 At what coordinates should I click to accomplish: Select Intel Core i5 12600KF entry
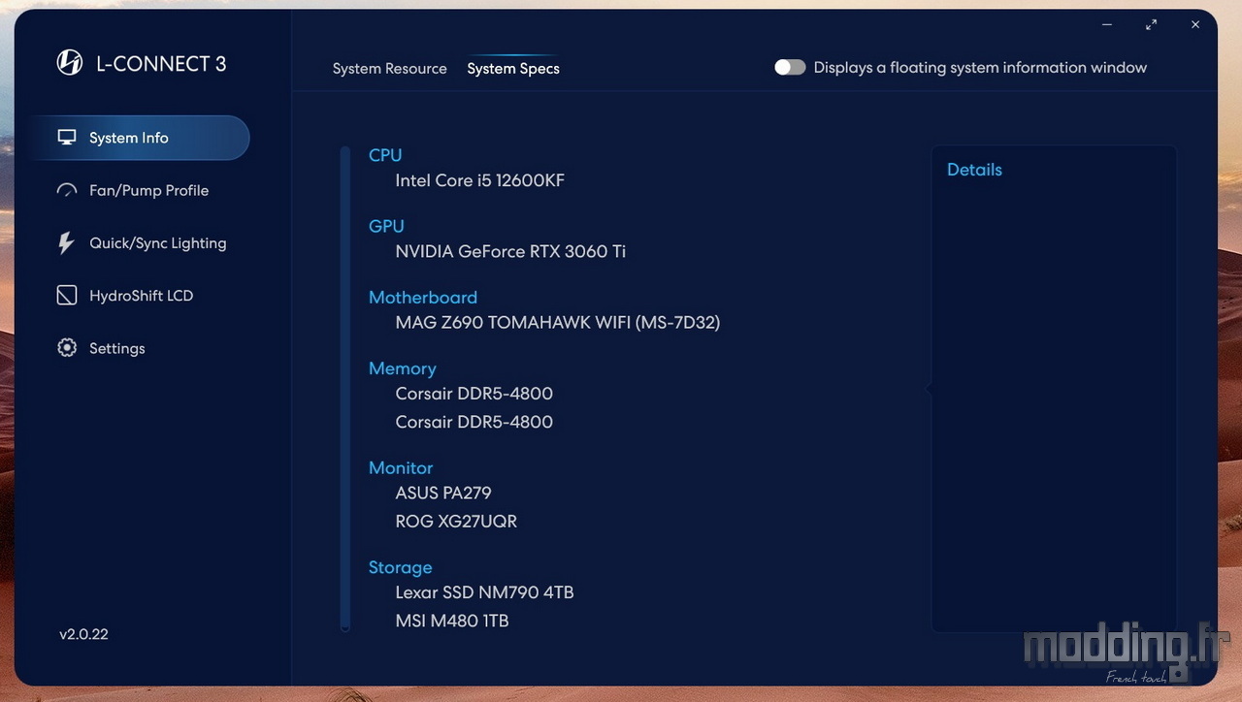coord(480,180)
